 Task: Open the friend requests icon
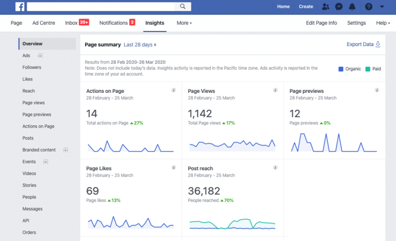pyautogui.click(x=325, y=7)
